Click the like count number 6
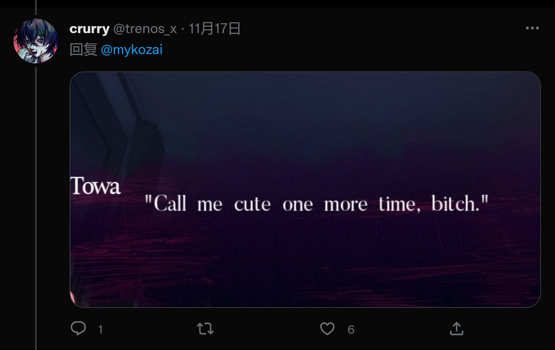The height and width of the screenshot is (350, 555). tap(351, 329)
